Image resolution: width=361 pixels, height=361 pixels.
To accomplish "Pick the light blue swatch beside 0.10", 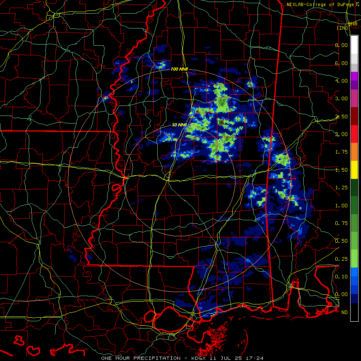I will 354,272.
